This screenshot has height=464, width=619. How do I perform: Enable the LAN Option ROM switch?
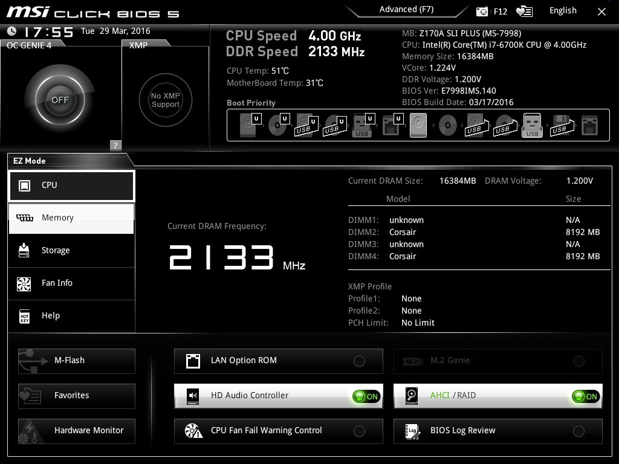coord(359,361)
